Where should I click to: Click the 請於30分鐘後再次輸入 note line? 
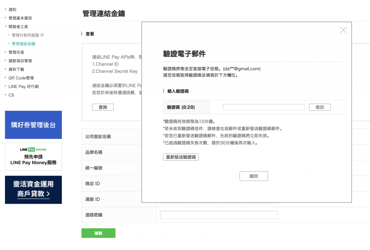click(211, 143)
